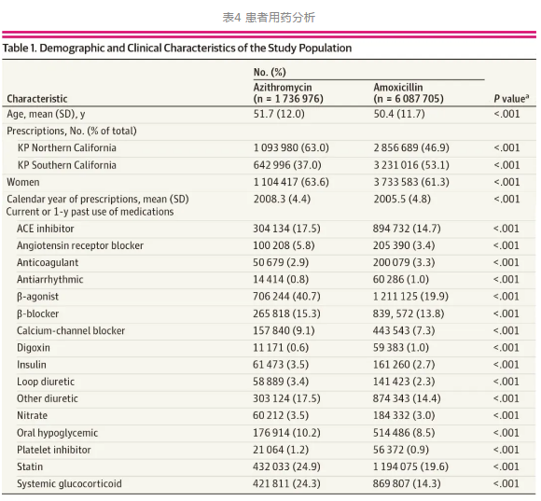
Task: Select the Age, mean (SD) row label
Action: (46, 114)
